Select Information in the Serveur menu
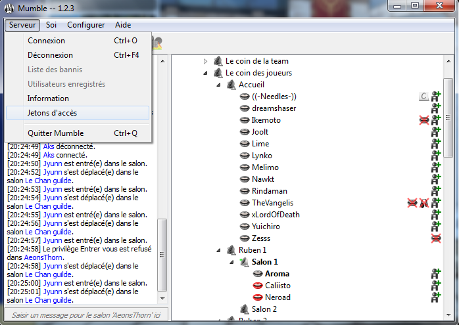The height and width of the screenshot is (325, 459). pyautogui.click(x=78, y=98)
